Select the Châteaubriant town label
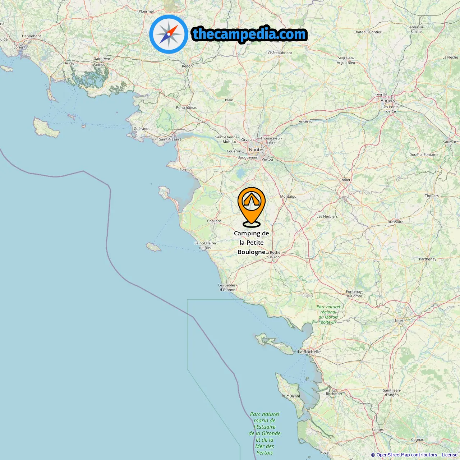 (x=280, y=53)
